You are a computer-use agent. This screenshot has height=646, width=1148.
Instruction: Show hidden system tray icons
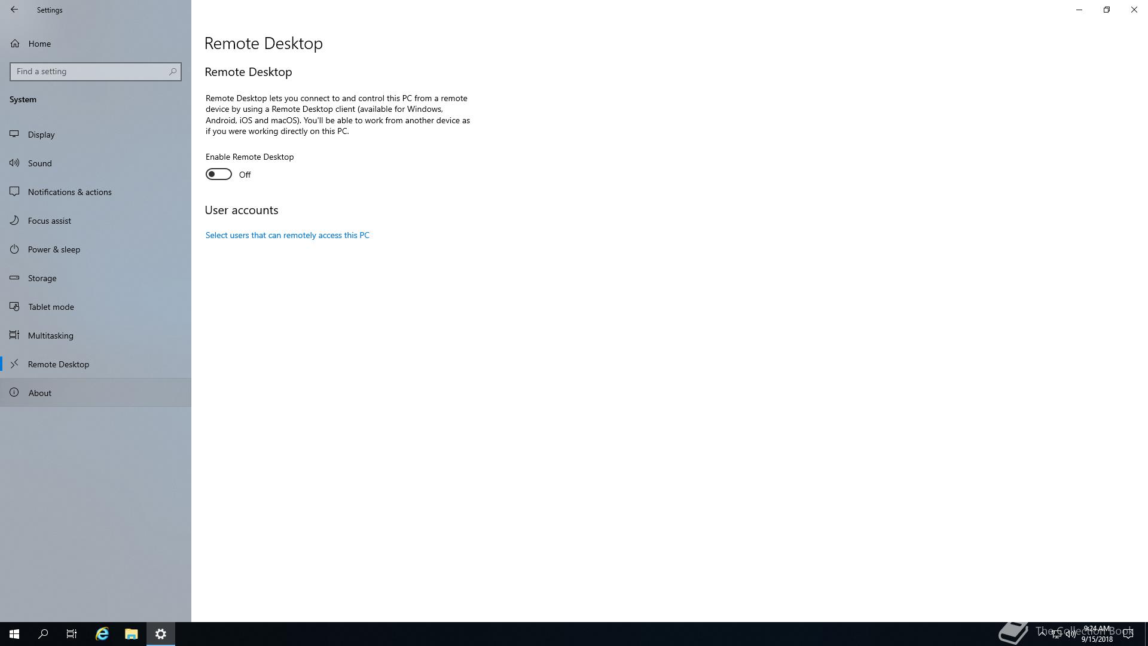tap(1042, 634)
